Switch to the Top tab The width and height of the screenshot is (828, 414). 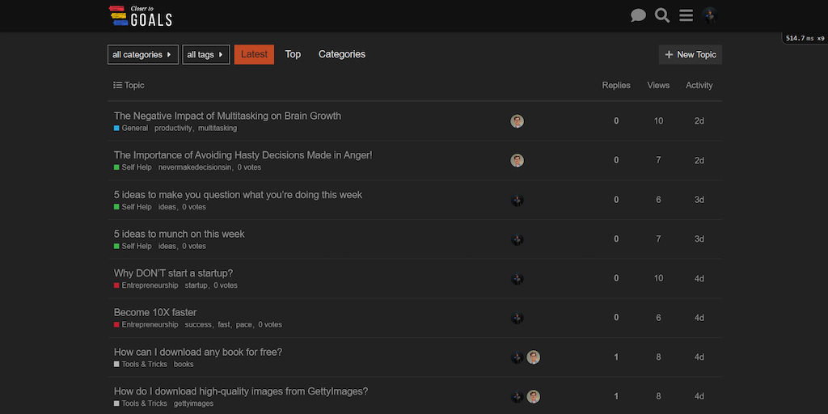293,54
